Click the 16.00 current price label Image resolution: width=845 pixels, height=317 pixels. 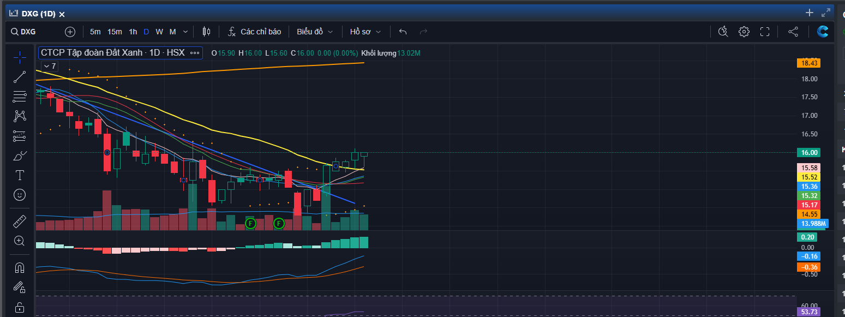(x=808, y=153)
